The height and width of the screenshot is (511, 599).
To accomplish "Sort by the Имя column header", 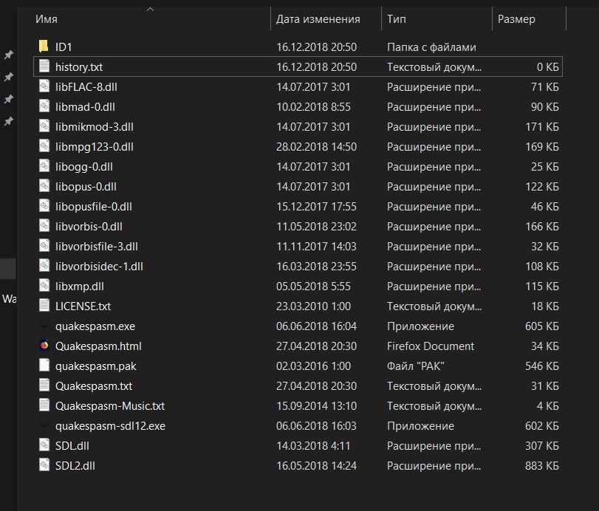I will pos(47,19).
